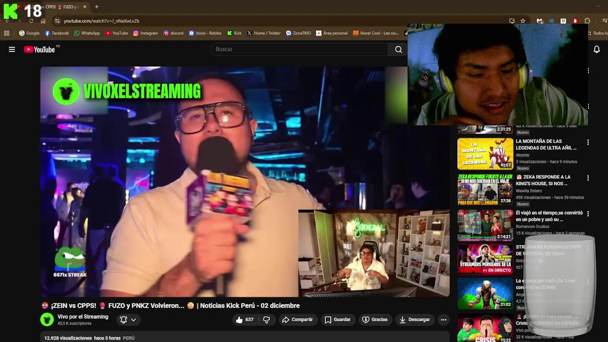Open the apps grid in bookmarks bar

pos(7,33)
